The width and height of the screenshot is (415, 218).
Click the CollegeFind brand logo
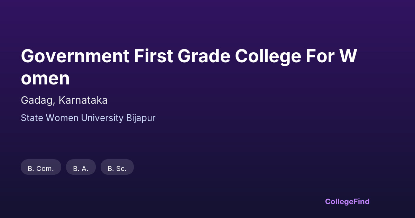tap(347, 201)
